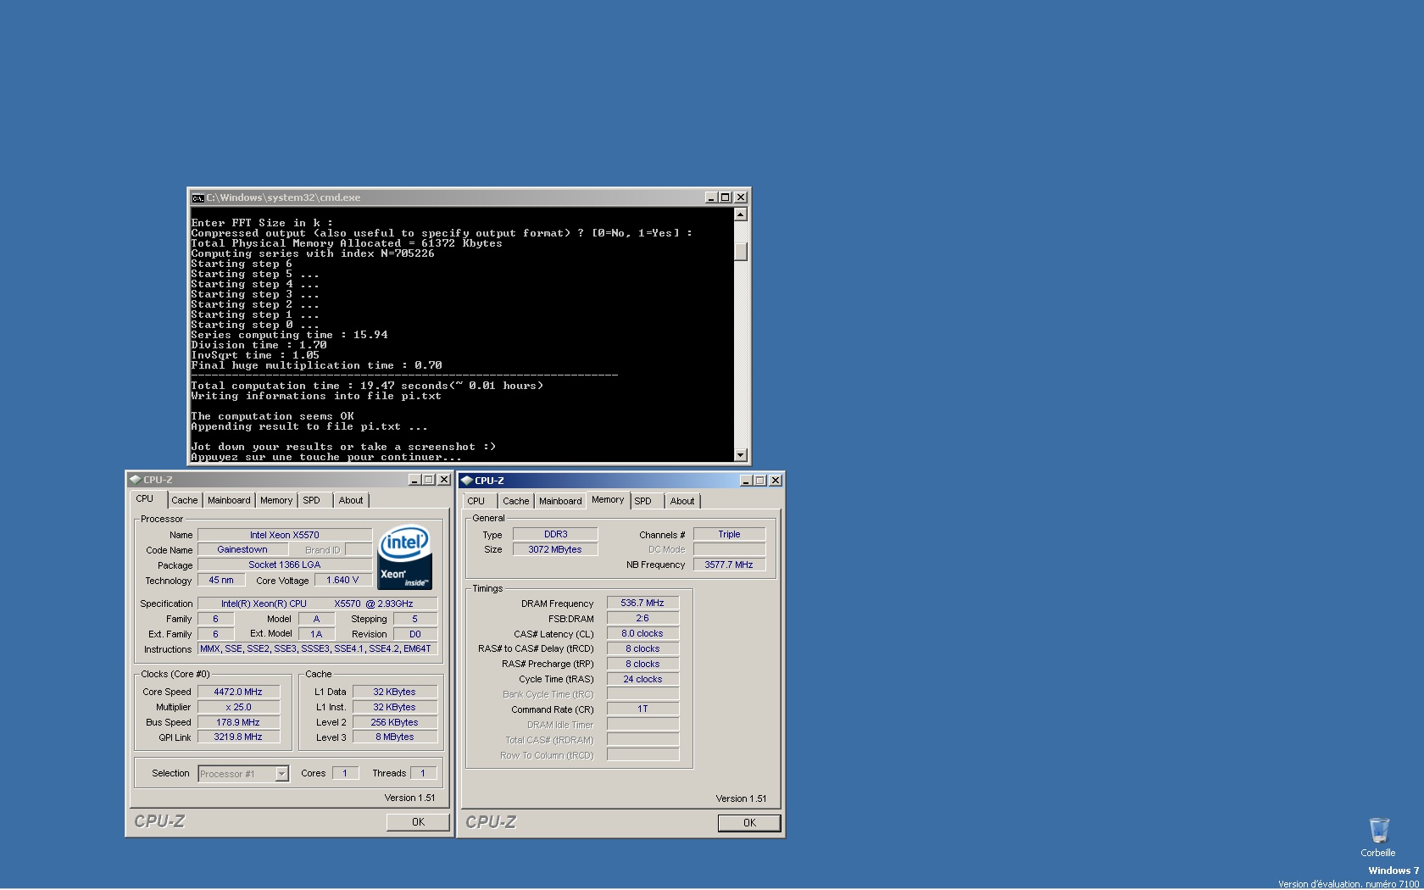Screen dimensions: 1424x890
Task: Click OK in the right CPU-Z Memory window
Action: point(749,823)
